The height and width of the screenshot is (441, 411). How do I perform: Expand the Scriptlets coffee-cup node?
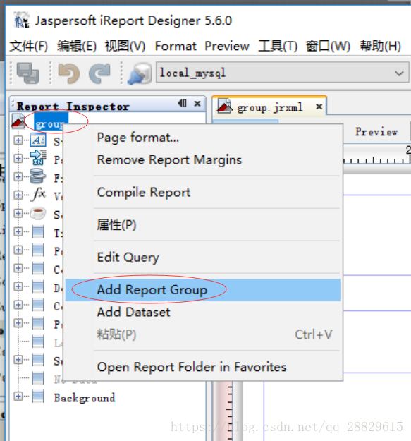18,213
